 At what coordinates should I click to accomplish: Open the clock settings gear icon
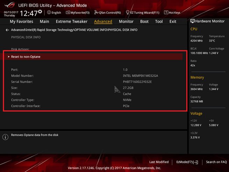coord(40,12)
